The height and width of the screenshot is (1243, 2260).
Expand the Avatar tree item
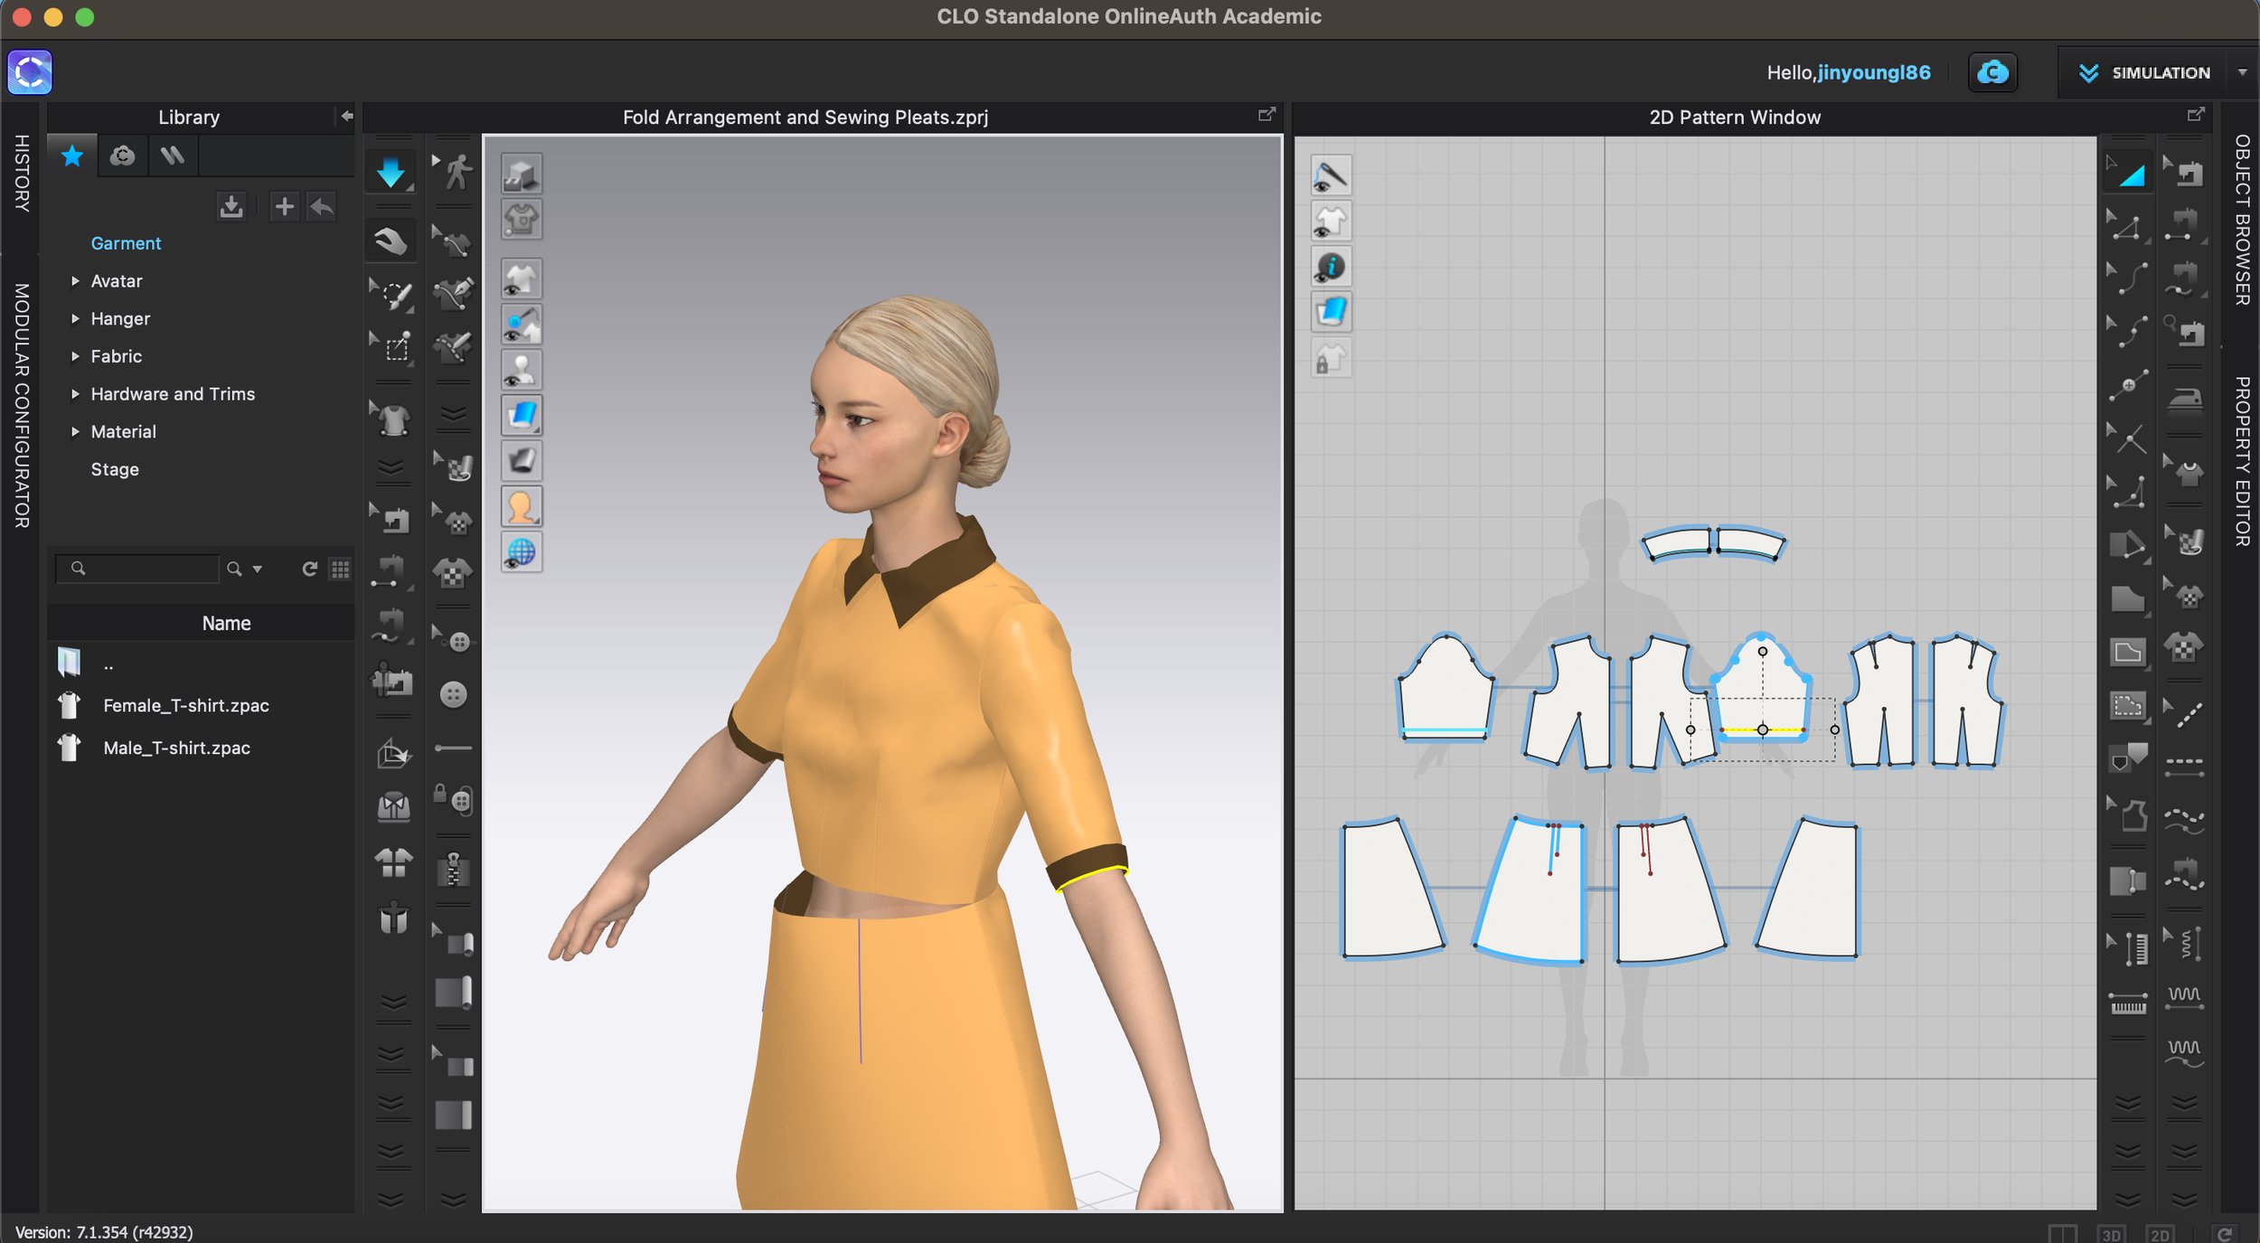75,281
